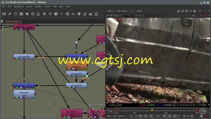Decrease viewer gain with left arrow
211x119 pixels.
[x=108, y=16]
